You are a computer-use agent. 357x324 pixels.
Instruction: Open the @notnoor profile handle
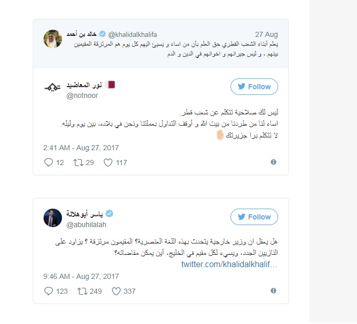(82, 95)
